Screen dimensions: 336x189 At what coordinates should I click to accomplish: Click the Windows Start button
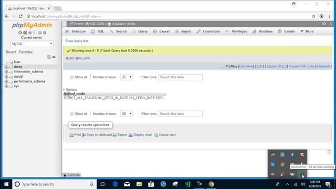tap(6, 184)
